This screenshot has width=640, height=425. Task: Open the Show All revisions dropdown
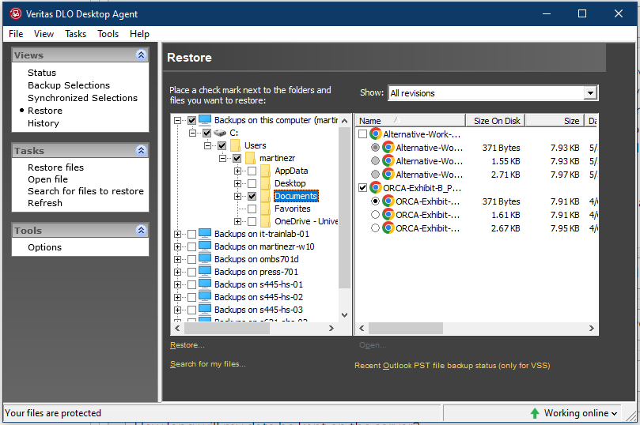590,93
